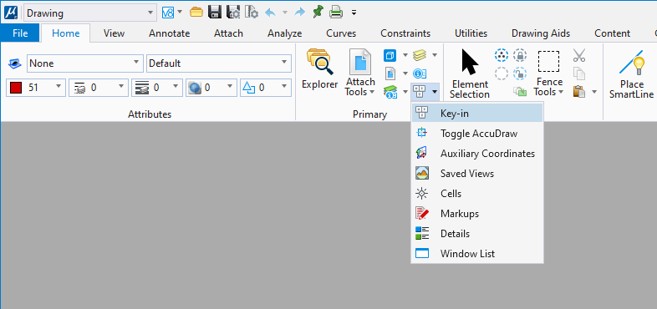Choose Markups from the menu

(476, 214)
